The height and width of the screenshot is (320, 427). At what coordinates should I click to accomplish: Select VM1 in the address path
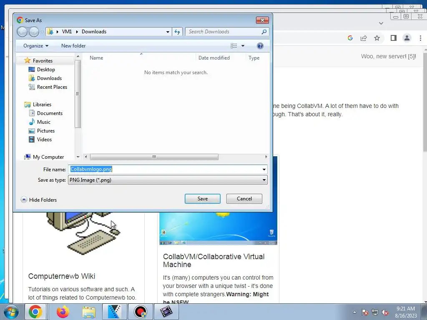tap(67, 32)
